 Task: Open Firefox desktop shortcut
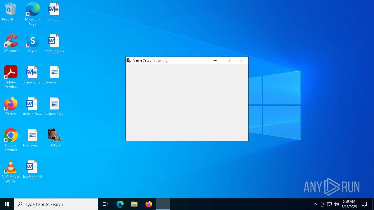click(11, 107)
